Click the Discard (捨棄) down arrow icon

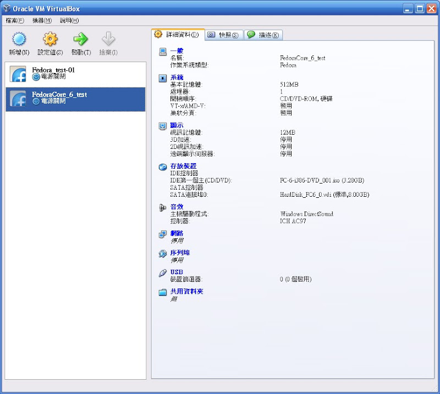pos(108,38)
